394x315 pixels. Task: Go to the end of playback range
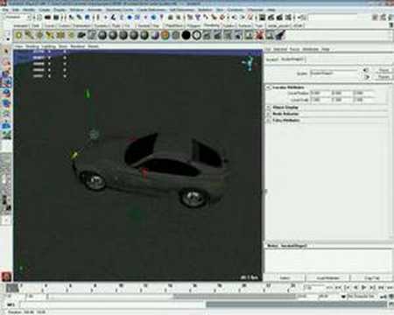pos(390,288)
